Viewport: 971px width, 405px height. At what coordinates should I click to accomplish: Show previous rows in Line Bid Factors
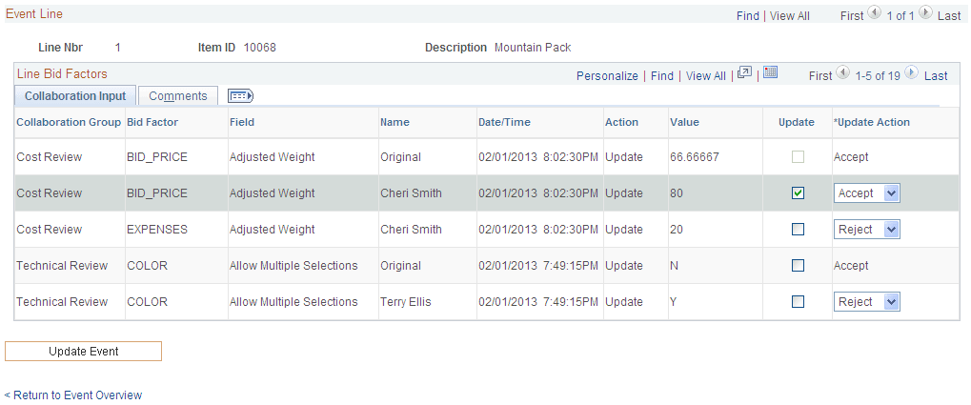[x=842, y=73]
